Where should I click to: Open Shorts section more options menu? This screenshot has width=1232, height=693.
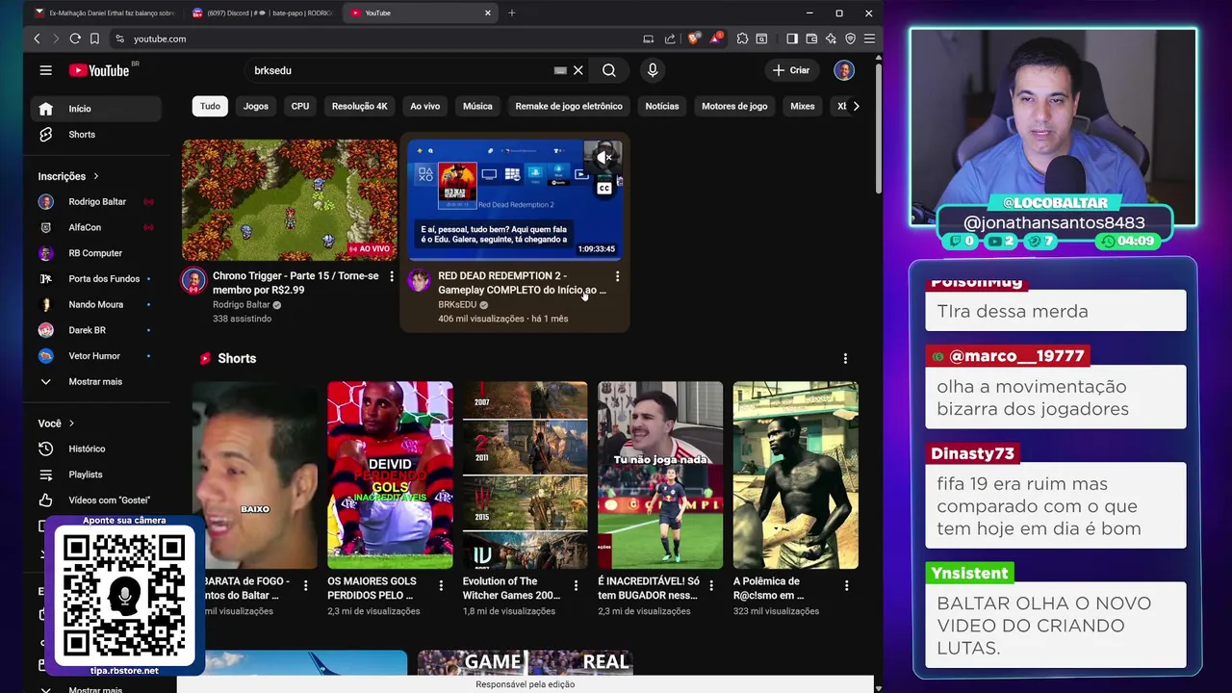point(845,358)
